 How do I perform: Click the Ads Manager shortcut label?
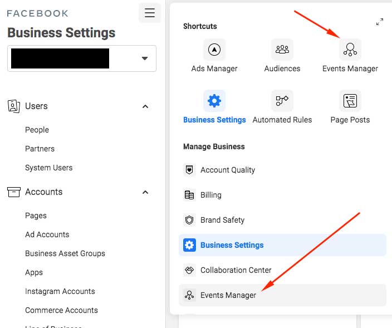point(214,68)
